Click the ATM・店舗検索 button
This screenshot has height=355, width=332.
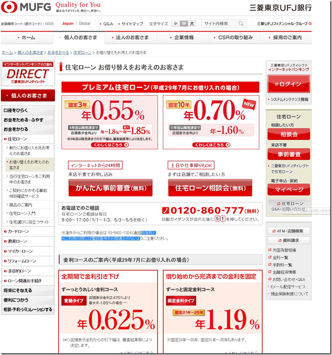pos(289,231)
